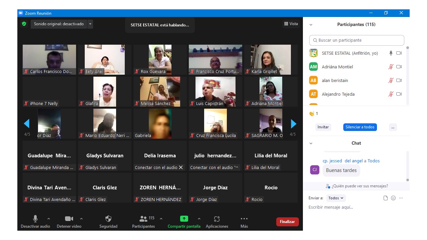Screen dimensions: 427x240
Task: Click the chat panel scrollbar
Action: [407, 166]
